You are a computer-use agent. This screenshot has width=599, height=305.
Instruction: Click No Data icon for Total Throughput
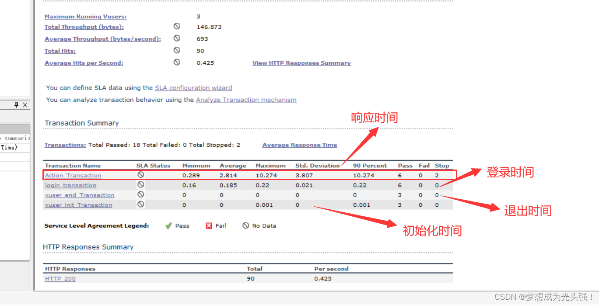click(177, 26)
